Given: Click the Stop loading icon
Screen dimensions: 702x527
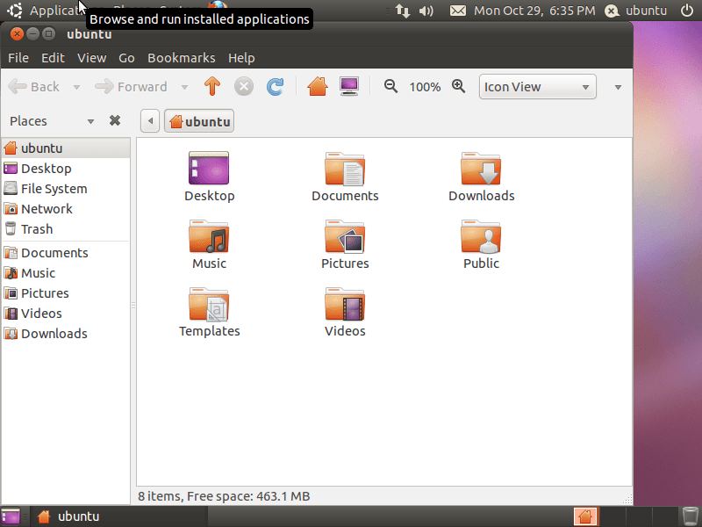Looking at the screenshot, I should (x=244, y=86).
